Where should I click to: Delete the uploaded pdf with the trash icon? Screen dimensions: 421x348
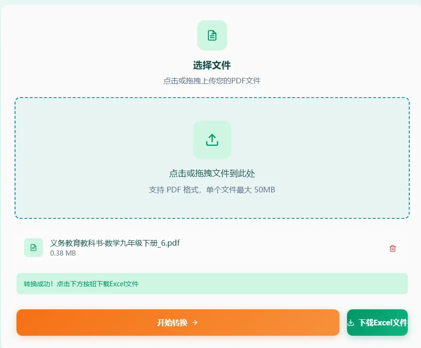click(393, 249)
